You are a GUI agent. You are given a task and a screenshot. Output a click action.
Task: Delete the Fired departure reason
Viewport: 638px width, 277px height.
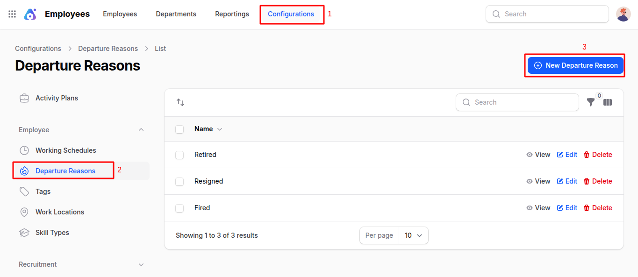click(x=598, y=208)
